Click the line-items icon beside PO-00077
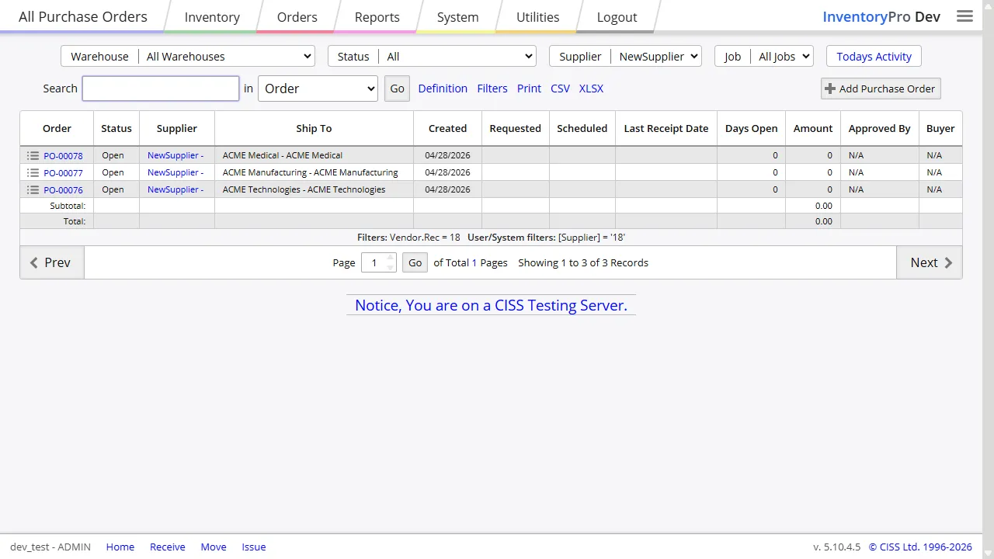The height and width of the screenshot is (559, 994). tap(33, 172)
